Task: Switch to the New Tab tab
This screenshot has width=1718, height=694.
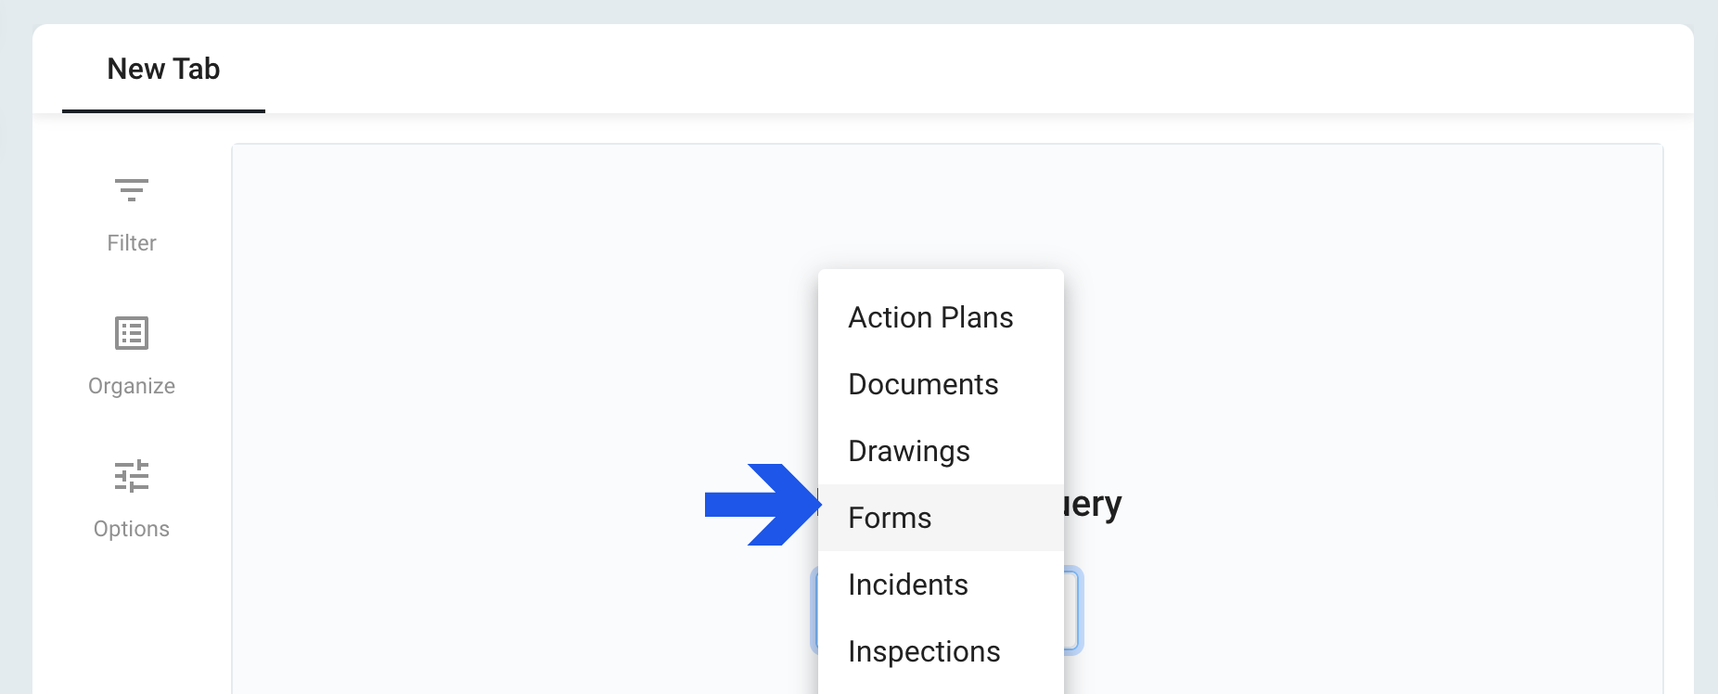Action: click(163, 70)
